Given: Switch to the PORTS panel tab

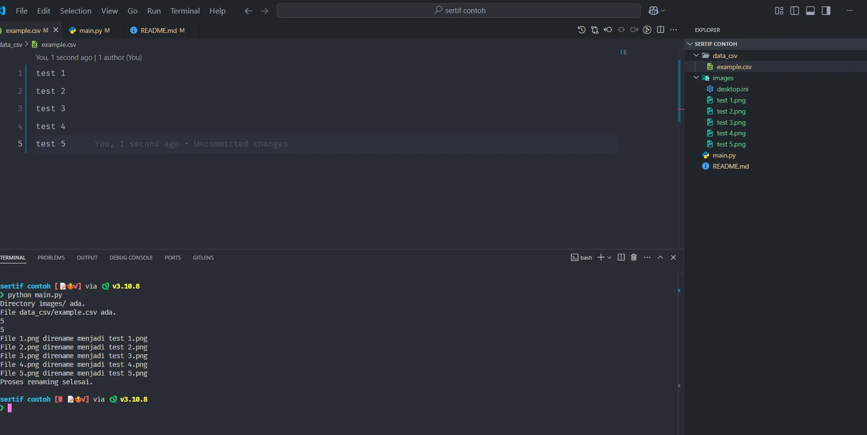Looking at the screenshot, I should coord(173,258).
